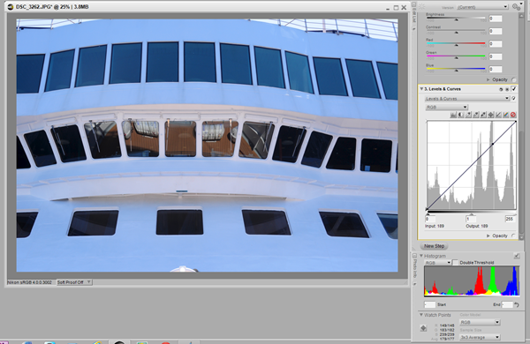The width and height of the screenshot is (530, 344).
Task: Click the red Reset curve icon
Action: (513, 115)
